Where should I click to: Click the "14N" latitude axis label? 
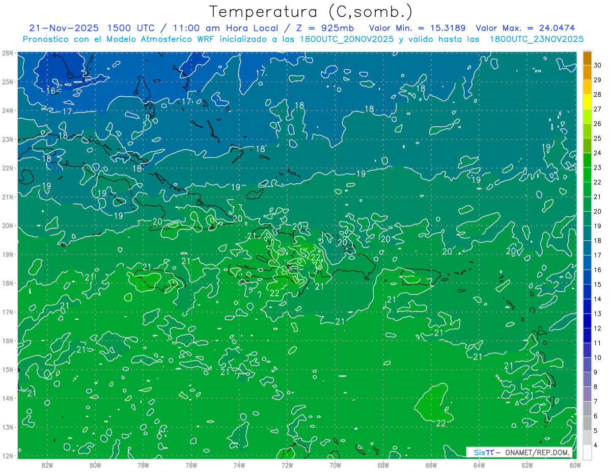(x=8, y=398)
